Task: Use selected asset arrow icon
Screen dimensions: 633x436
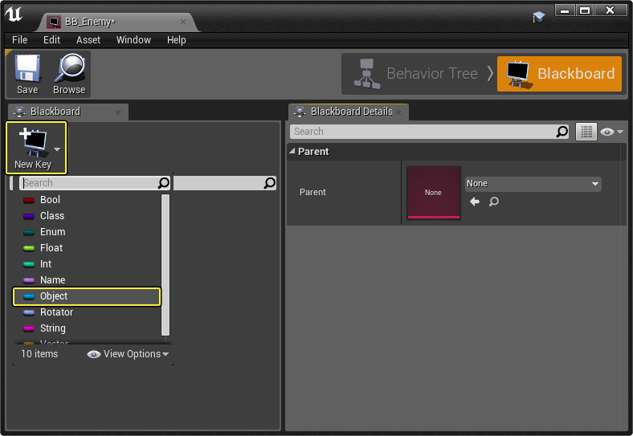Action: (x=475, y=202)
